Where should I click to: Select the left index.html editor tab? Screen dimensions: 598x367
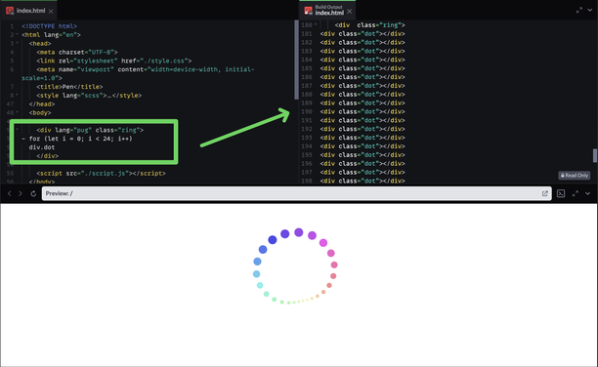pyautogui.click(x=29, y=11)
